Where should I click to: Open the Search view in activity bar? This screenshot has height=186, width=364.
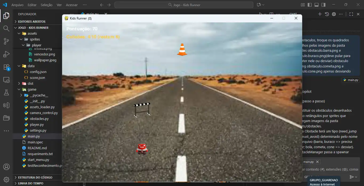pos(6,29)
